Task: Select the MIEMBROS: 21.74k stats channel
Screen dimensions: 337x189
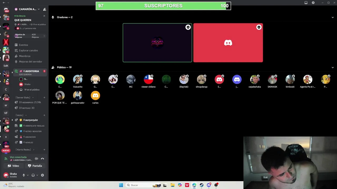Action: tap(30, 102)
